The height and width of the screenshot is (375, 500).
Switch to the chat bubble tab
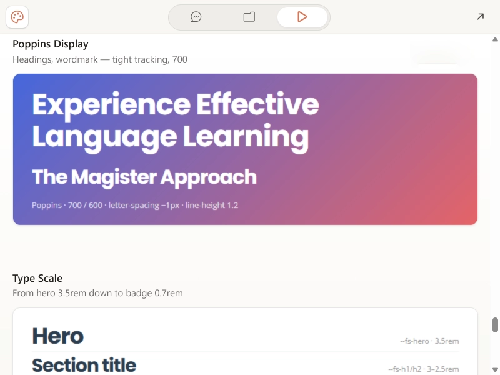point(196,17)
